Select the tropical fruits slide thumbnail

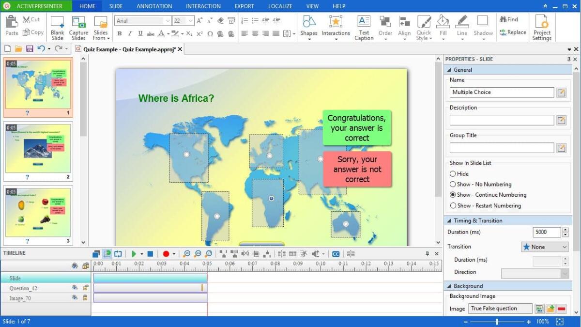[x=38, y=211]
